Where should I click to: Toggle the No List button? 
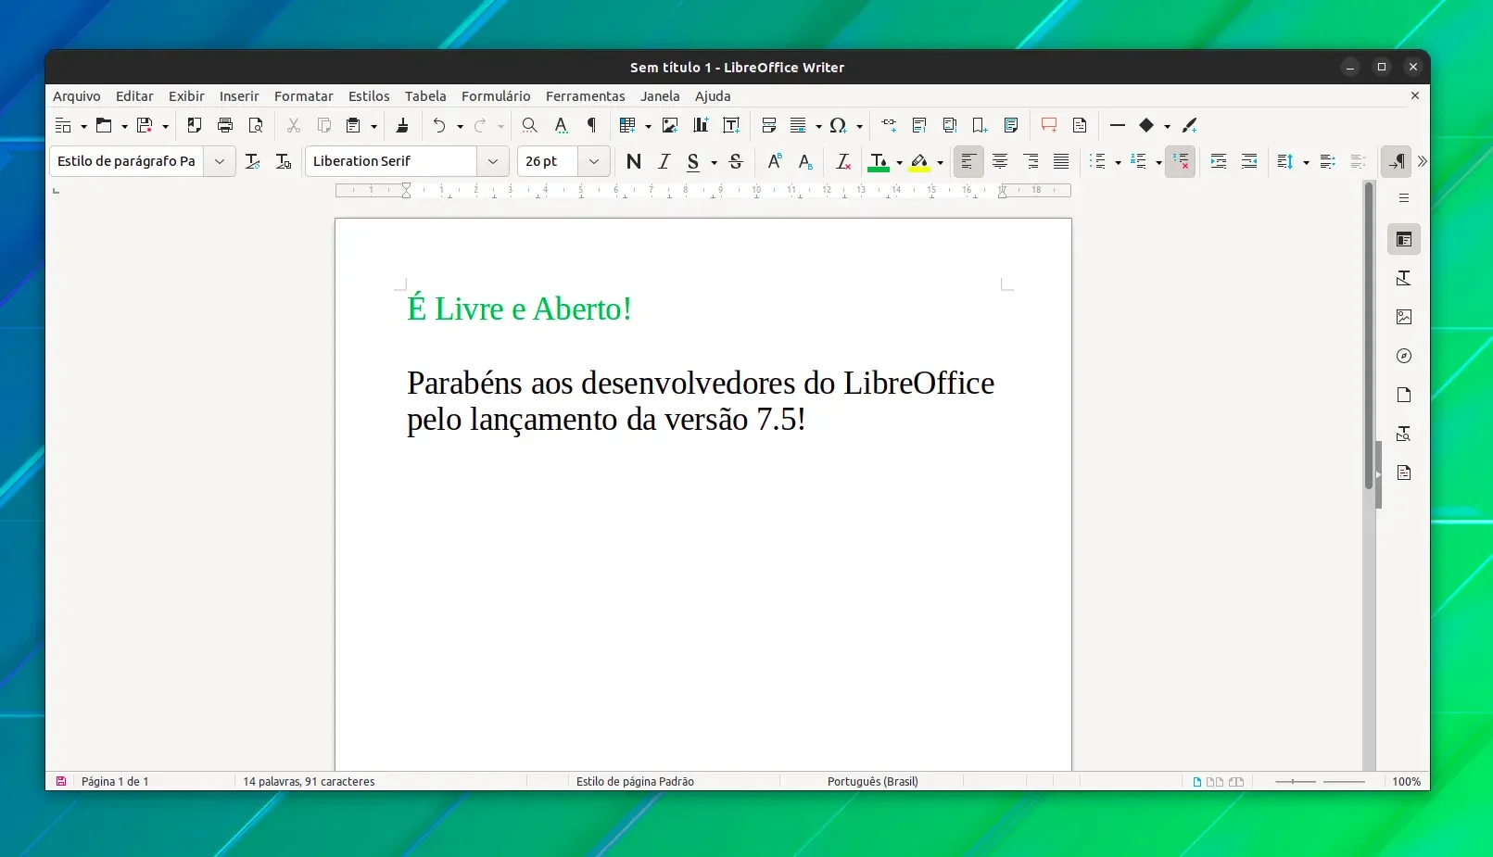1180,161
